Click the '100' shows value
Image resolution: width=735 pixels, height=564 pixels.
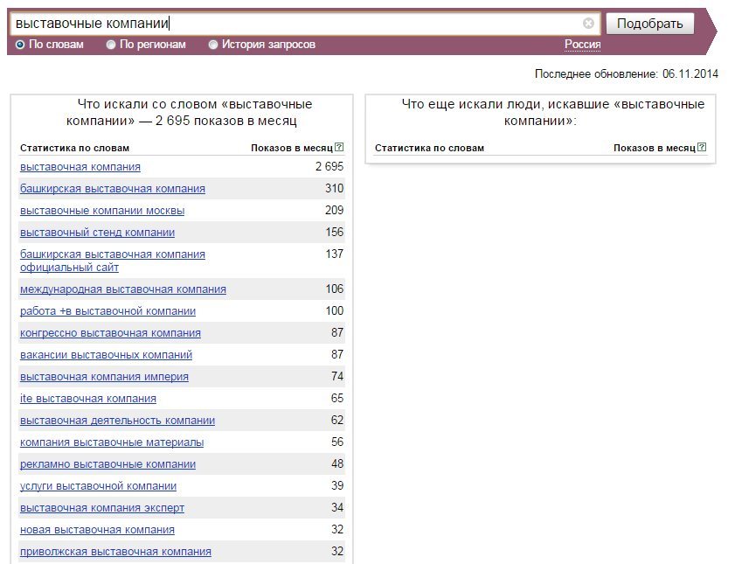click(334, 310)
